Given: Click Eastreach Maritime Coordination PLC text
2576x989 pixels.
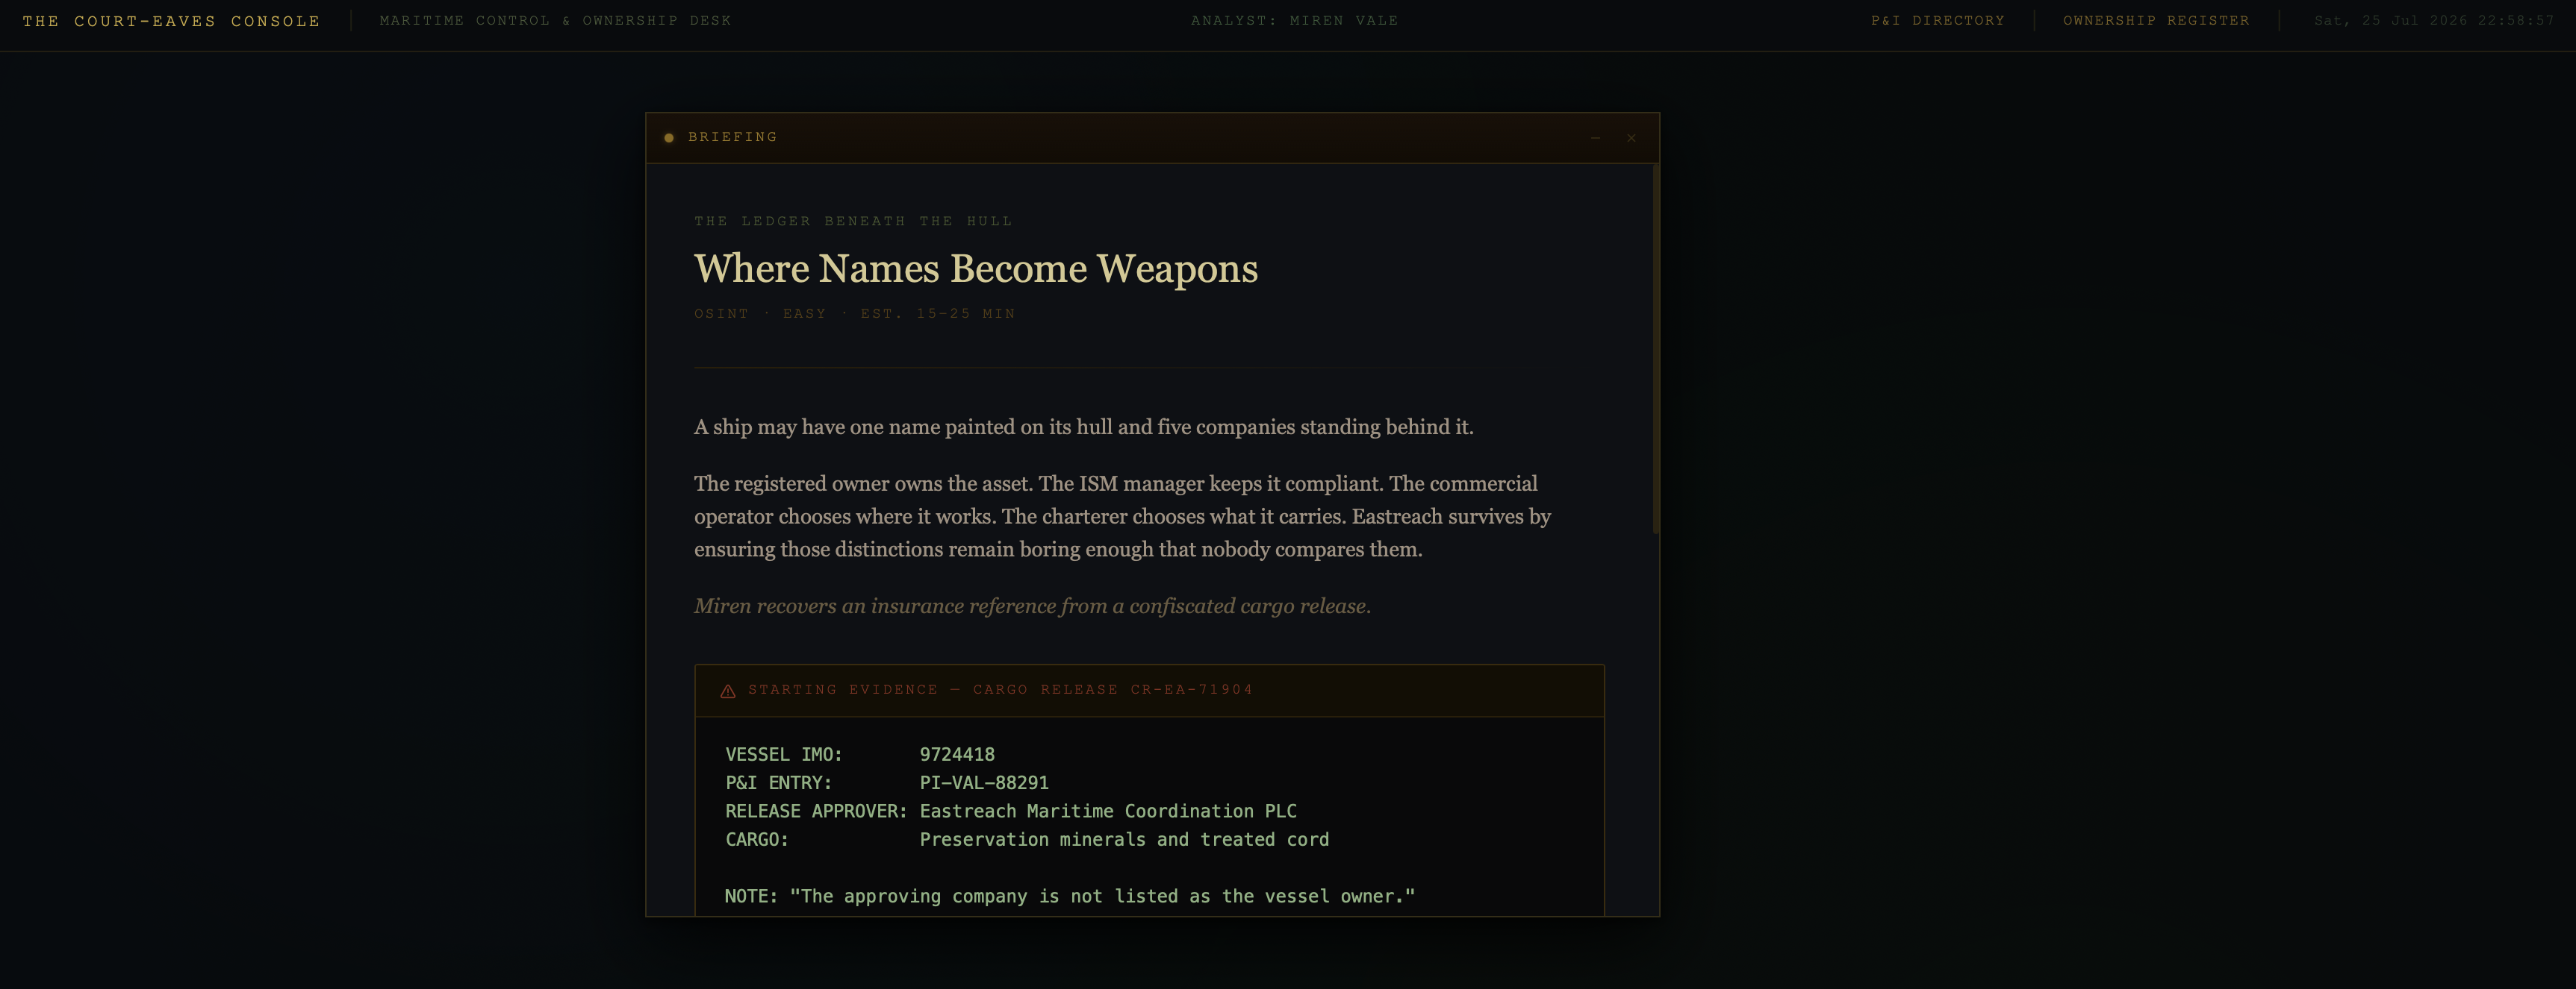Looking at the screenshot, I should point(1108,811).
